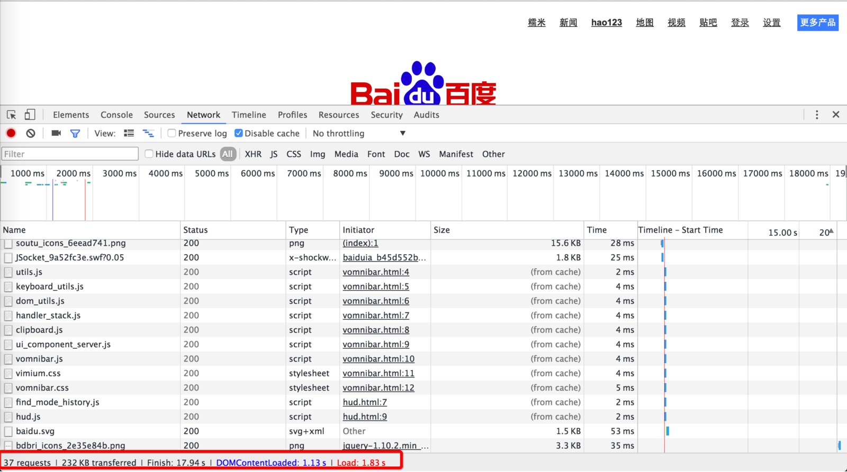This screenshot has height=472, width=847.
Task: Open the Sources tab
Action: 159,115
